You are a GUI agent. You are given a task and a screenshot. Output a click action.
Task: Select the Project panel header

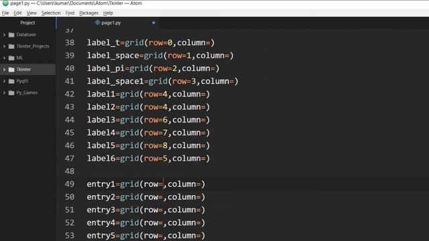click(27, 23)
